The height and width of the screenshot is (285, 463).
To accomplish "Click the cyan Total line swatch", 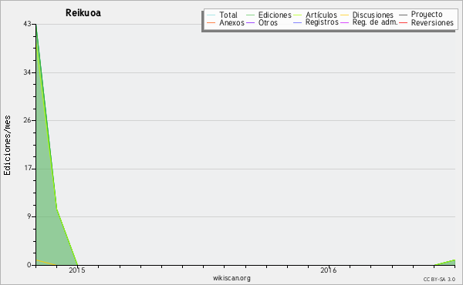I will (x=211, y=15).
